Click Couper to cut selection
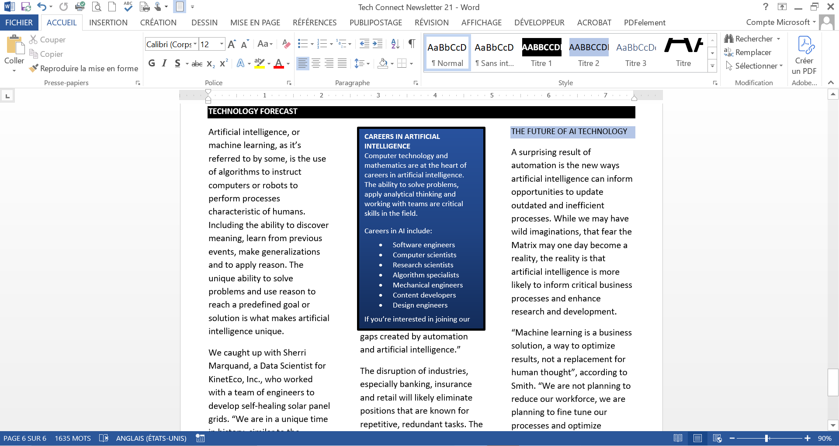Screen dimensions: 839x446 (x=47, y=39)
